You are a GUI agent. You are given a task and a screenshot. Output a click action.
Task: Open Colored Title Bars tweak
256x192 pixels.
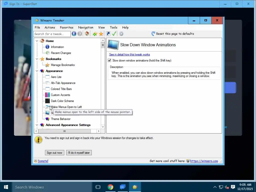[x=61, y=89]
